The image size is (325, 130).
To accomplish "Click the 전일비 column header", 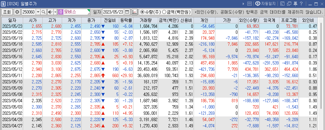I will pyautogui.click(x=110, y=21).
